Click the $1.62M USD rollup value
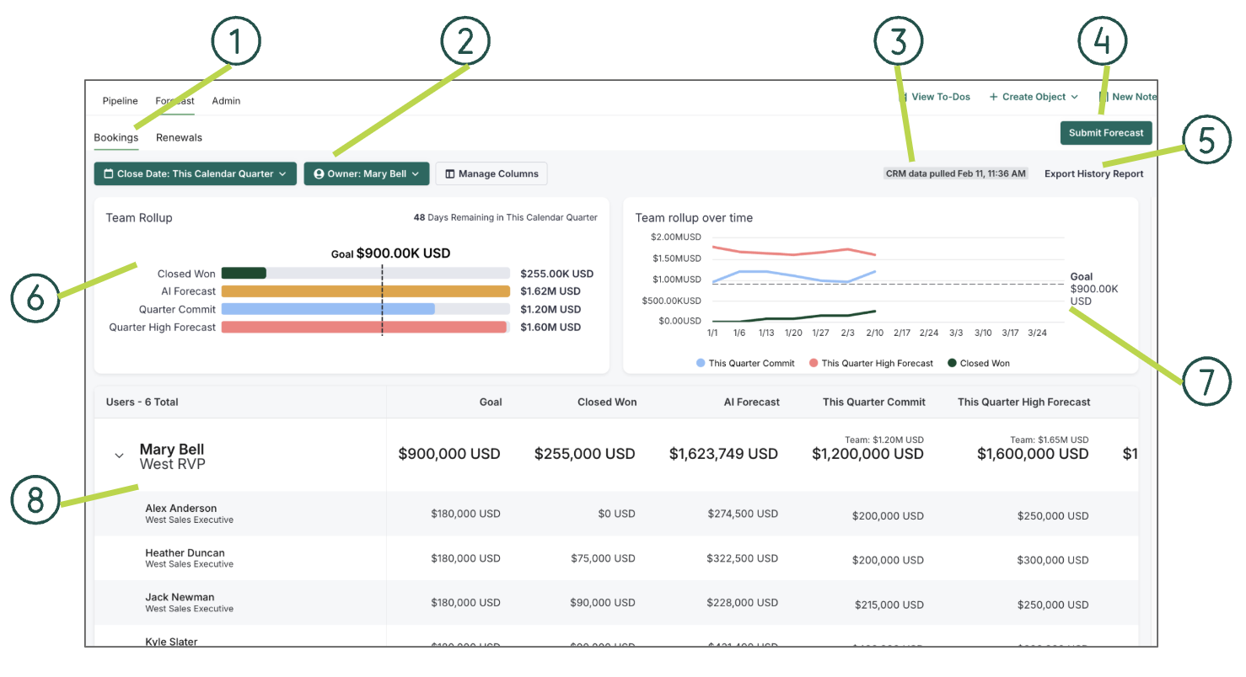The image size is (1246, 677). [x=550, y=291]
